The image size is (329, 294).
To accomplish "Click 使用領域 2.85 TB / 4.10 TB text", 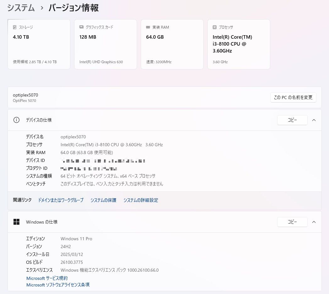I will (x=35, y=62).
